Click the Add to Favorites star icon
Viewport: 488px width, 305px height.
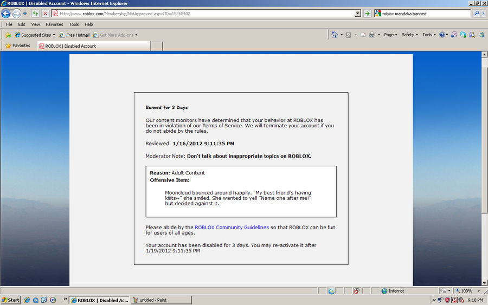coord(8,35)
